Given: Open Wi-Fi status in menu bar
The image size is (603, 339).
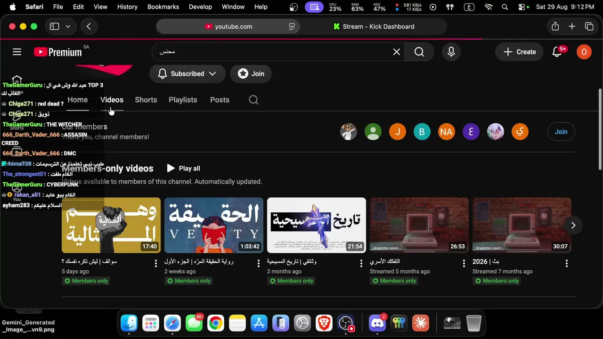Looking at the screenshot, I should [x=489, y=7].
